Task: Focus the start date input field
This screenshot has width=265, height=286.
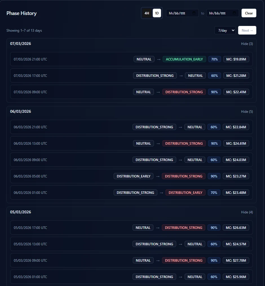Action: coord(182,13)
